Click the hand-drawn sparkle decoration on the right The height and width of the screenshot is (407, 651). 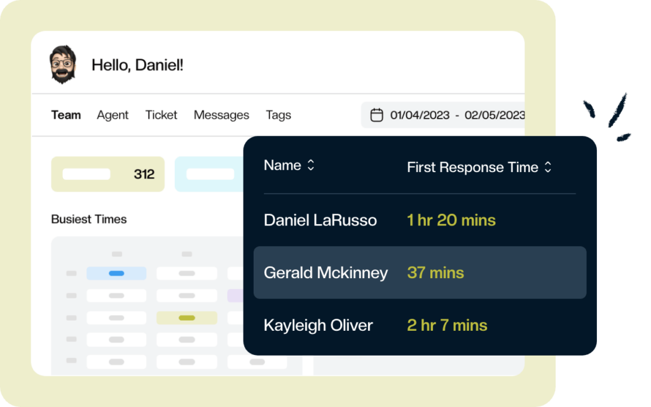608,114
